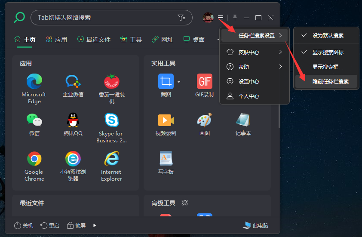Viewport: 362px width, 237px height.
Task: Click the 高级工具 edit icon
Action: [x=185, y=203]
